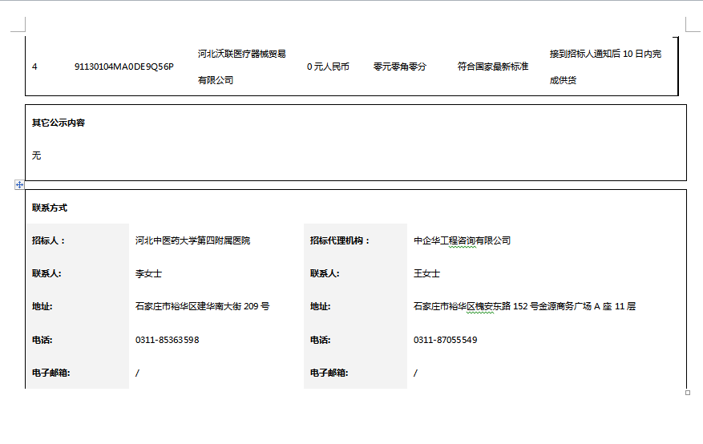Click the 0 元人民币 price cell
This screenshot has height=444, width=703.
328,67
